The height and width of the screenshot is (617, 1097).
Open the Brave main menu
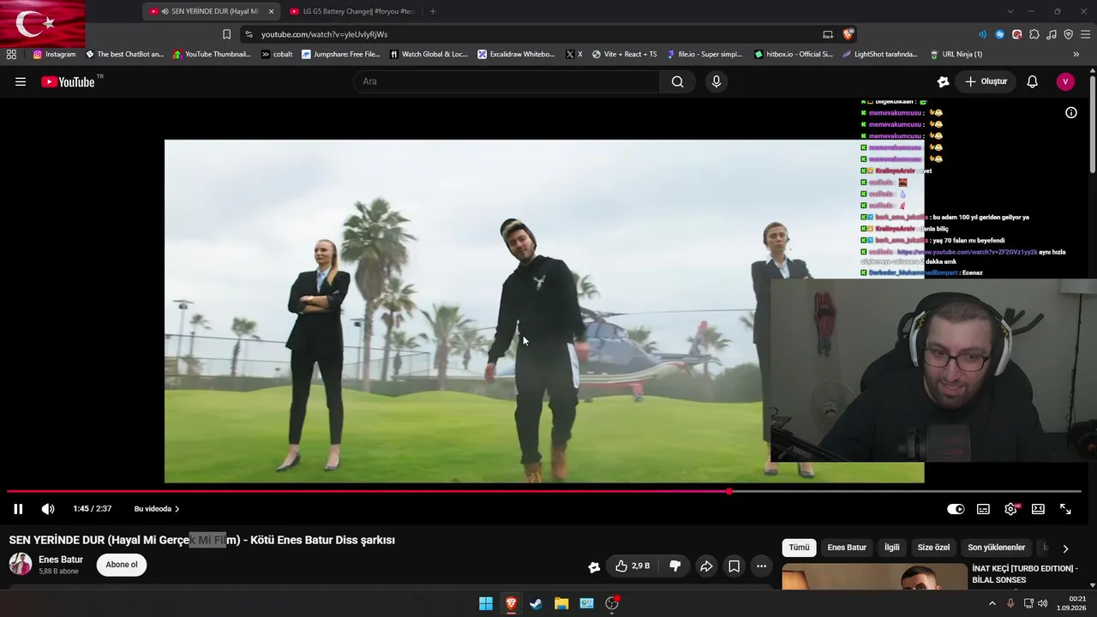tap(1085, 34)
